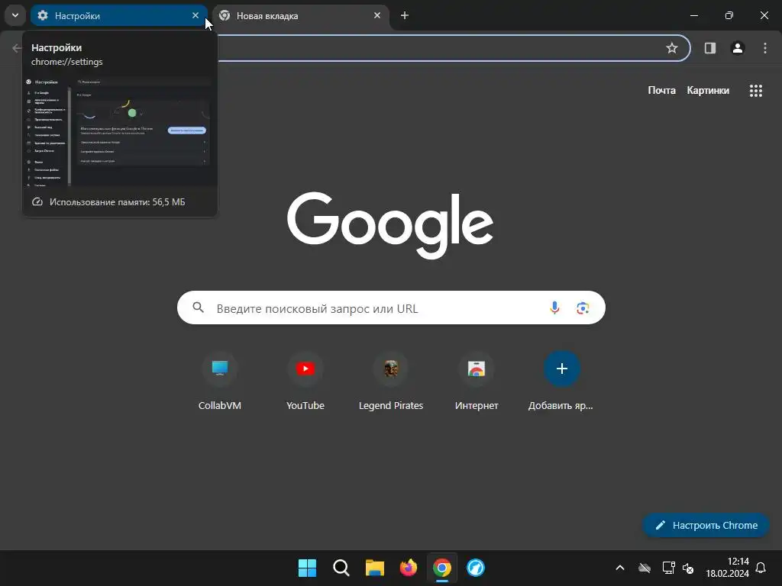Image resolution: width=782 pixels, height=586 pixels.
Task: Open the clock and date panel
Action: 728,568
